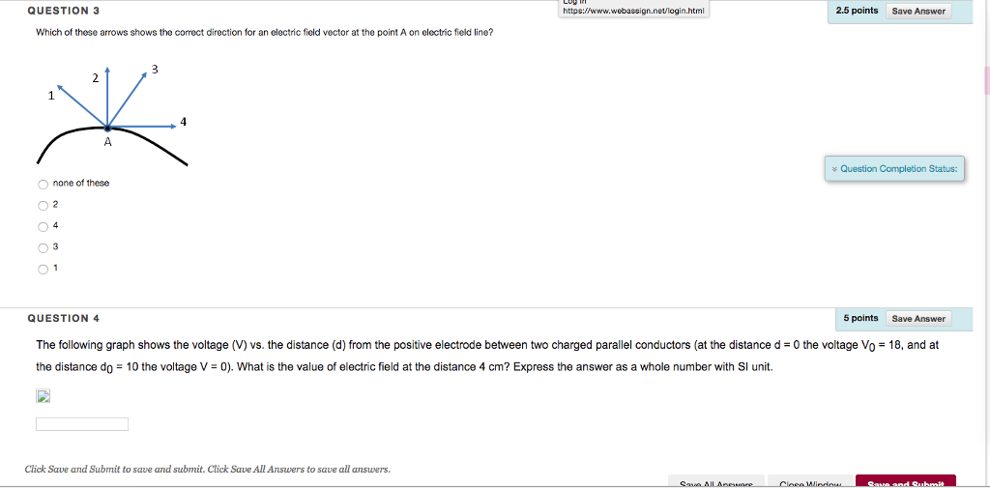Image resolution: width=990 pixels, height=488 pixels.
Task: Save Answer for Question 3
Action: 918,11
